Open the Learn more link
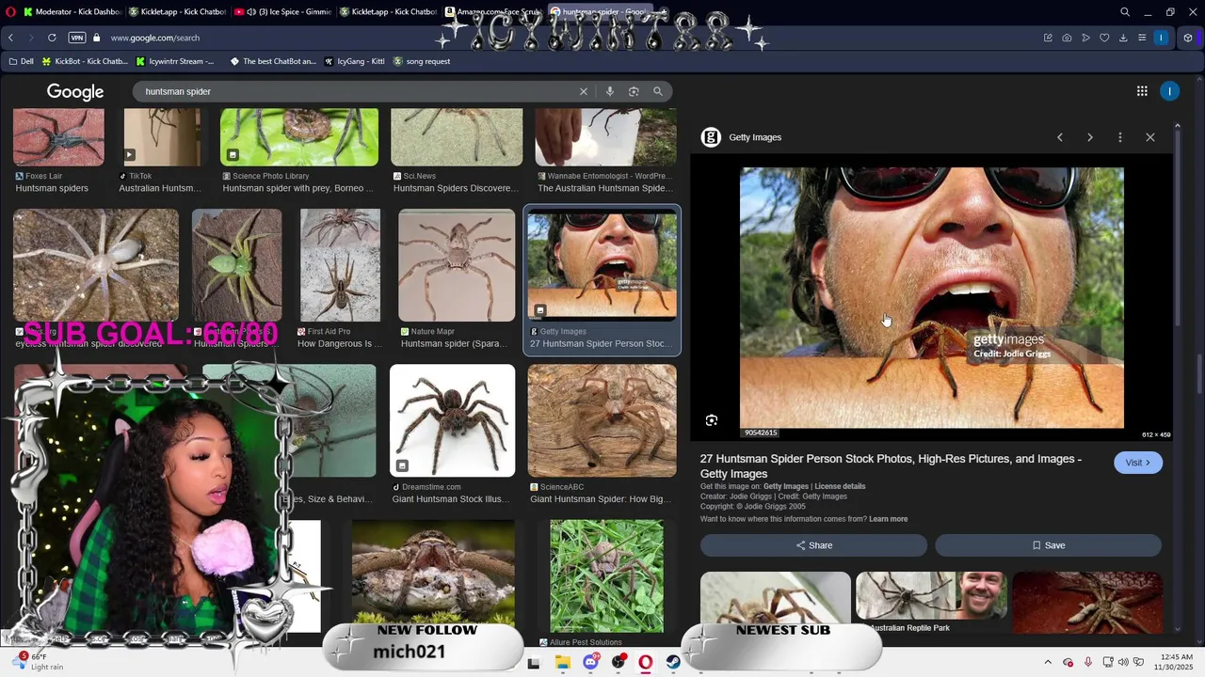The image size is (1205, 677). pyautogui.click(x=889, y=519)
